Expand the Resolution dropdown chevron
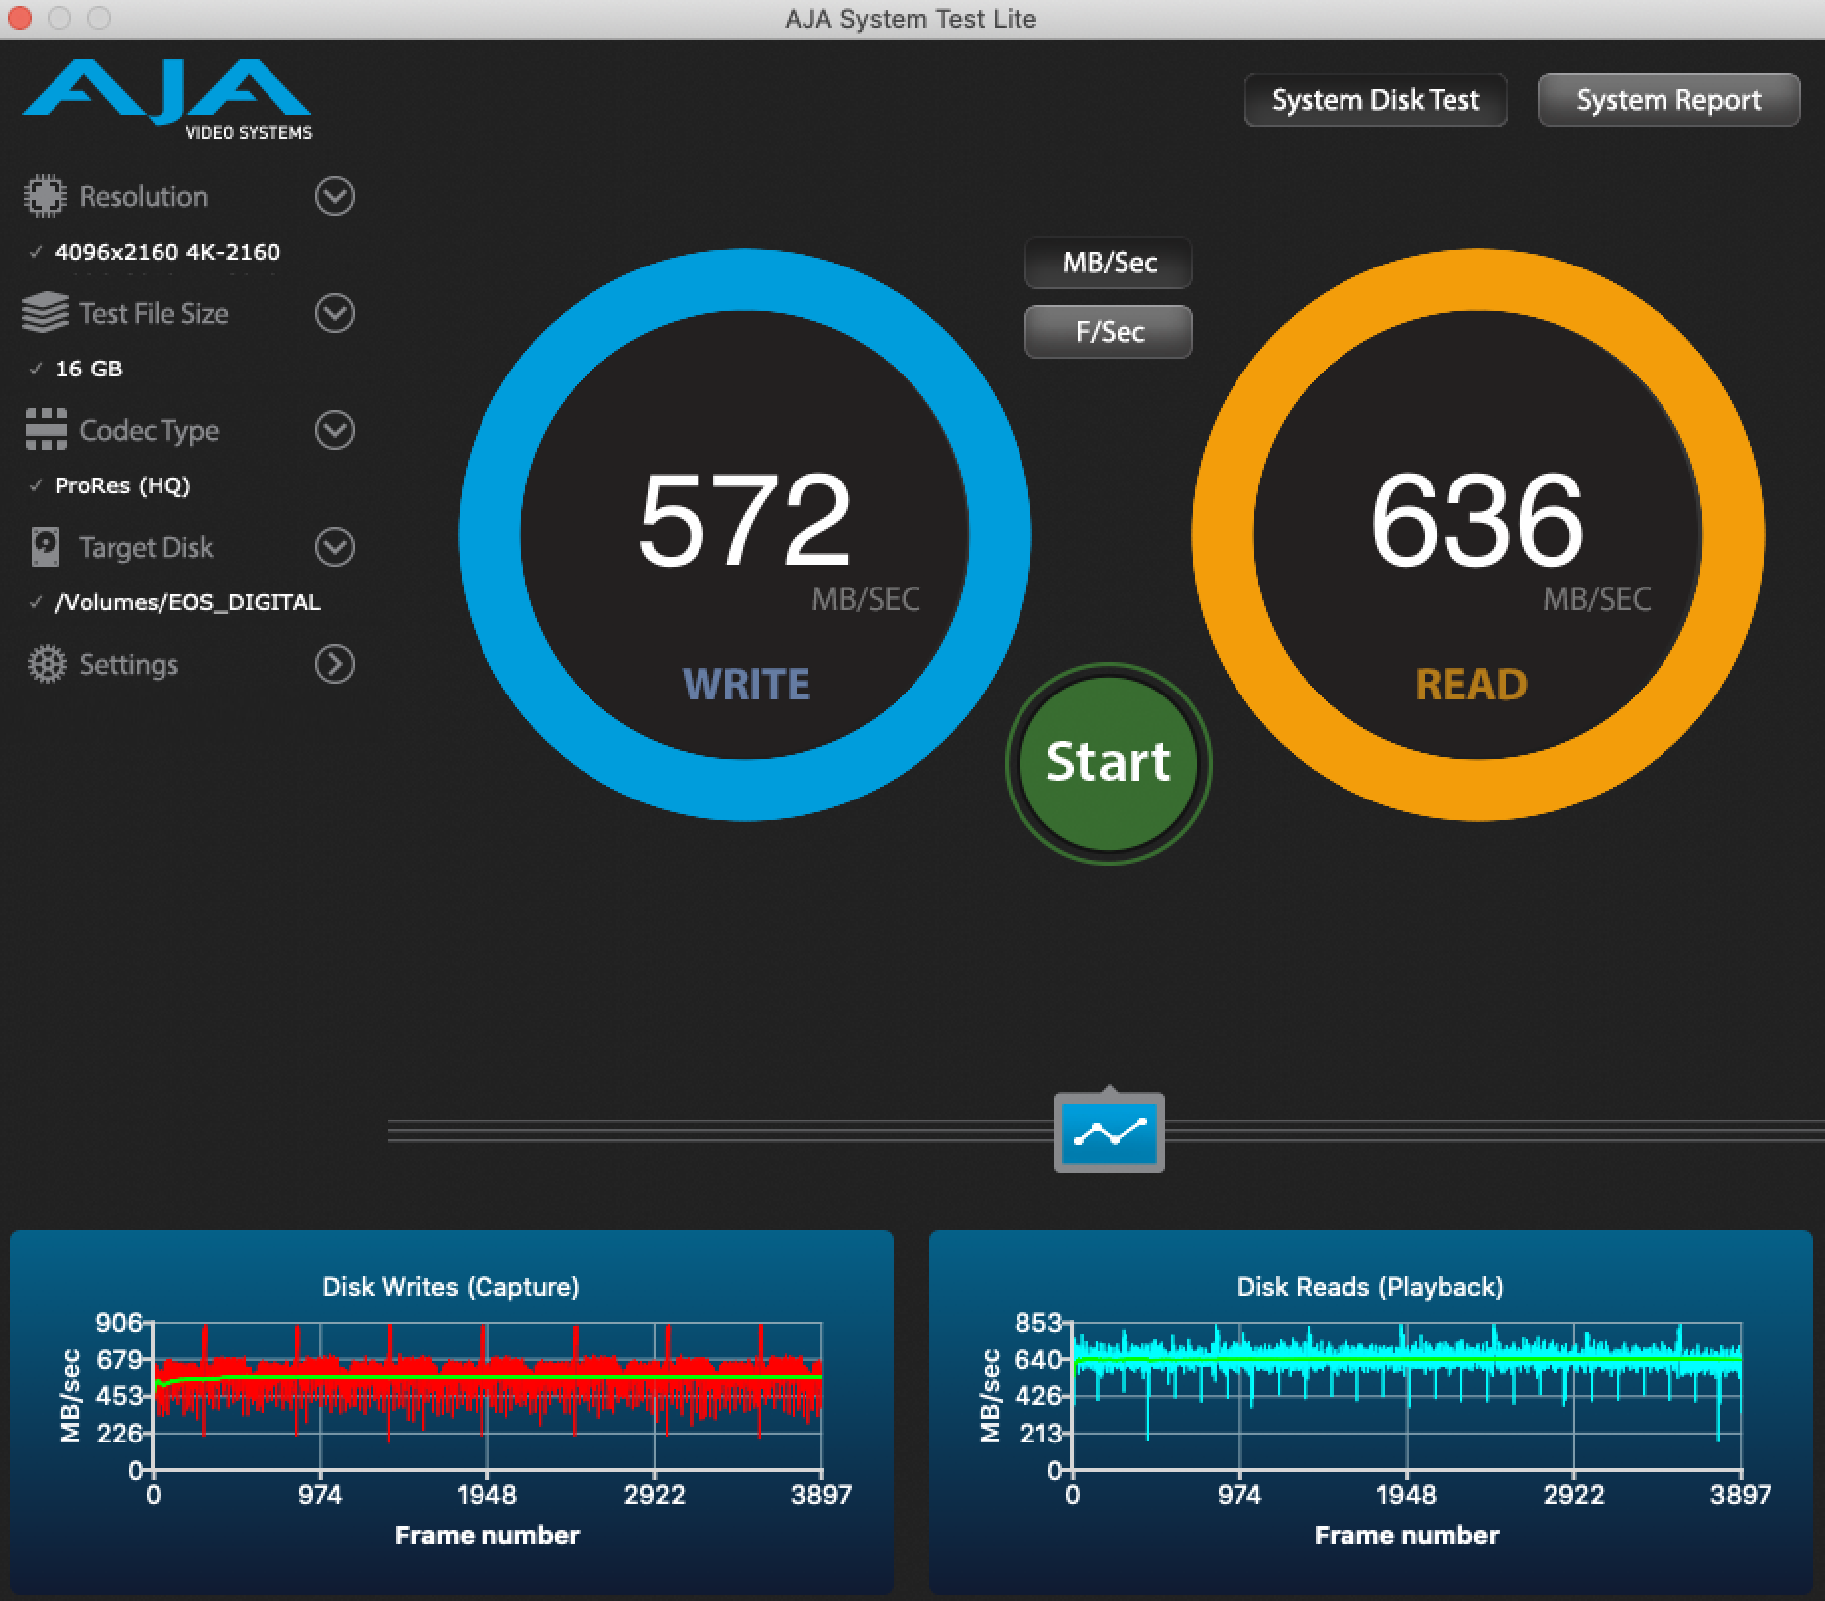 coord(334,196)
